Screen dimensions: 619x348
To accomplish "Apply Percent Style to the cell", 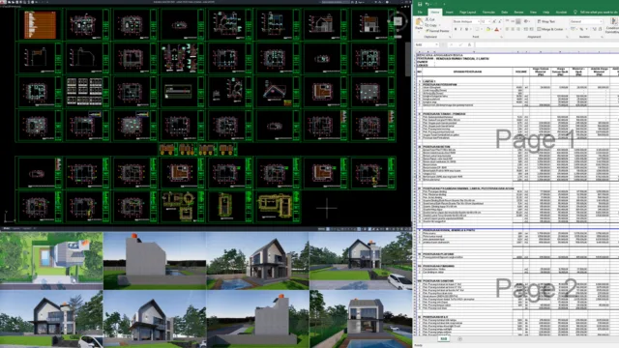I will 581,29.
